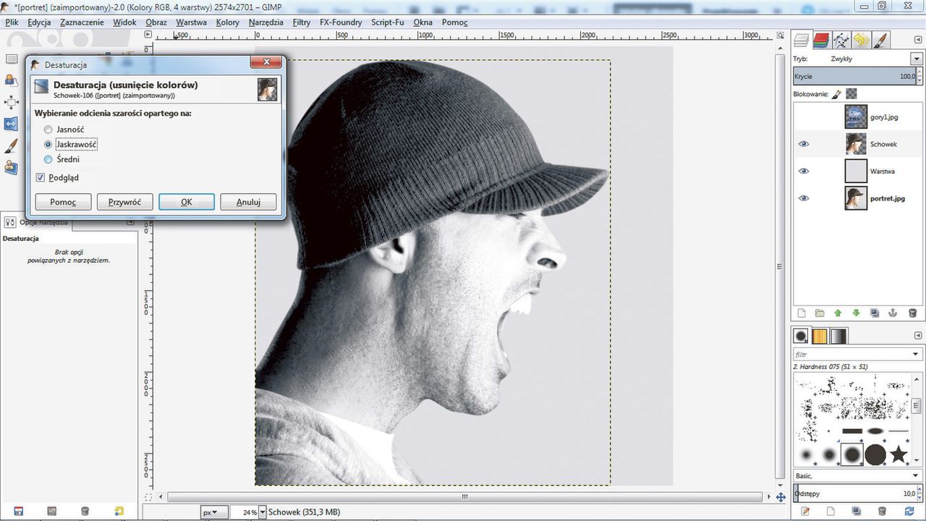Hide the portret.jpg layer
The width and height of the screenshot is (926, 521).
(x=803, y=198)
